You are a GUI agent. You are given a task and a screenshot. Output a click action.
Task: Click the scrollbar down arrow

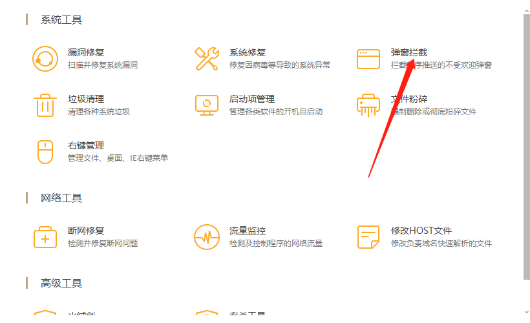527,312
